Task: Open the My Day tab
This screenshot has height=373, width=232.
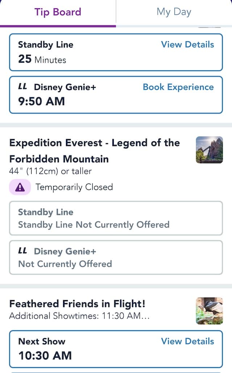Action: point(174,12)
